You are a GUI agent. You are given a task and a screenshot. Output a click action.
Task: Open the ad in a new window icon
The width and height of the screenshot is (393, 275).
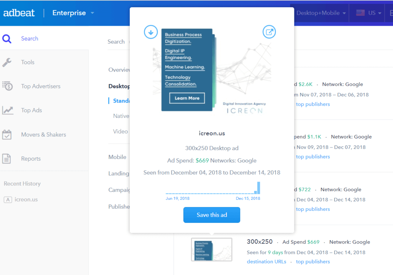(269, 32)
